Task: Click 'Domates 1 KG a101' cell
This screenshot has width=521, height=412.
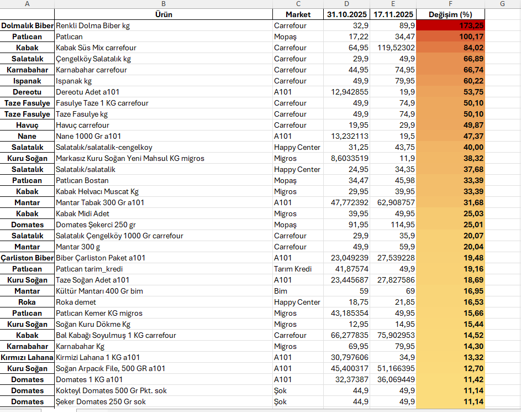Action: pyautogui.click(x=164, y=379)
